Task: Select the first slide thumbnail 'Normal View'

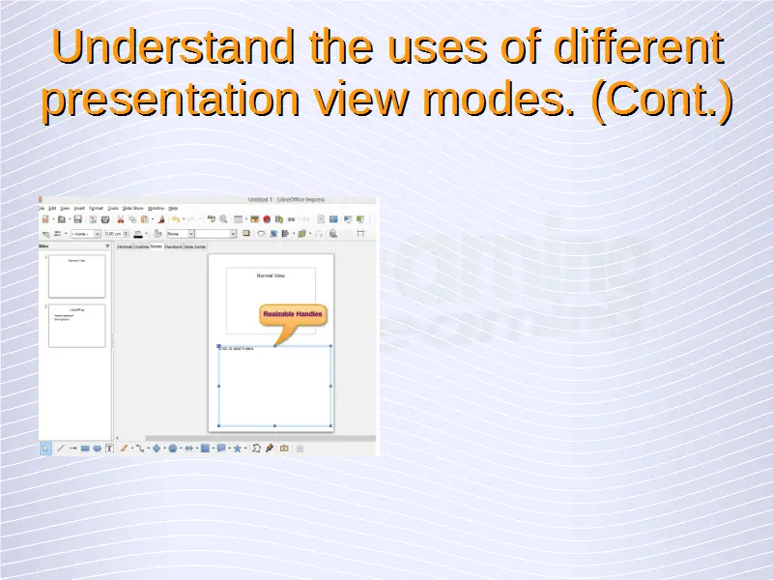Action: (x=76, y=276)
